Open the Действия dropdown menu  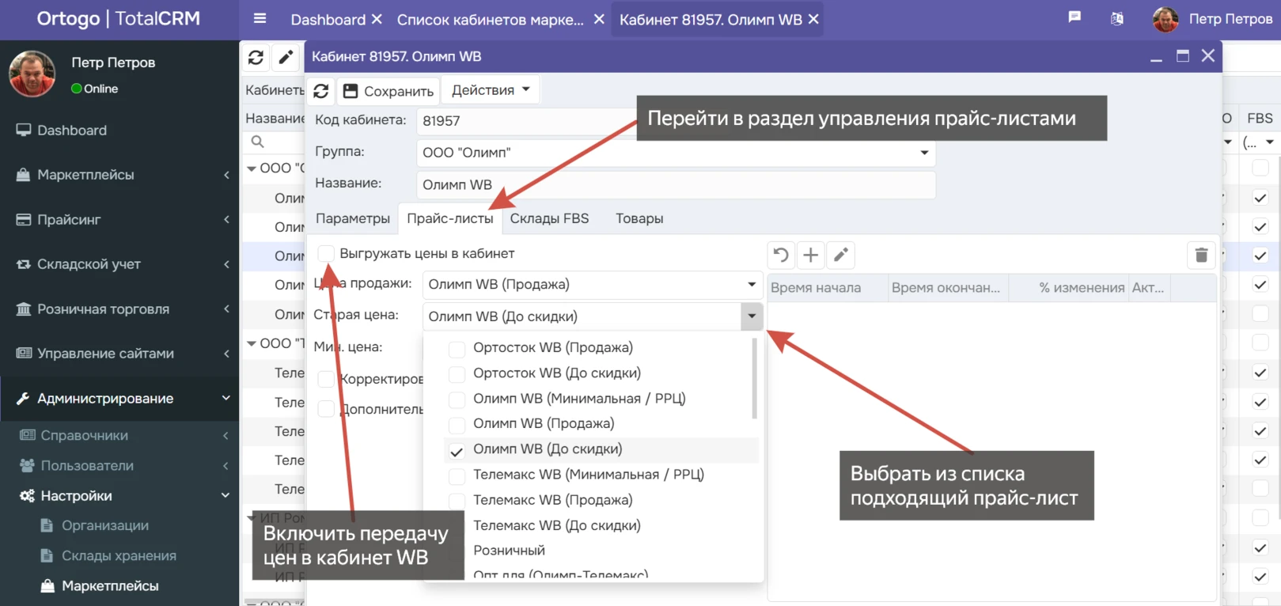pos(491,90)
